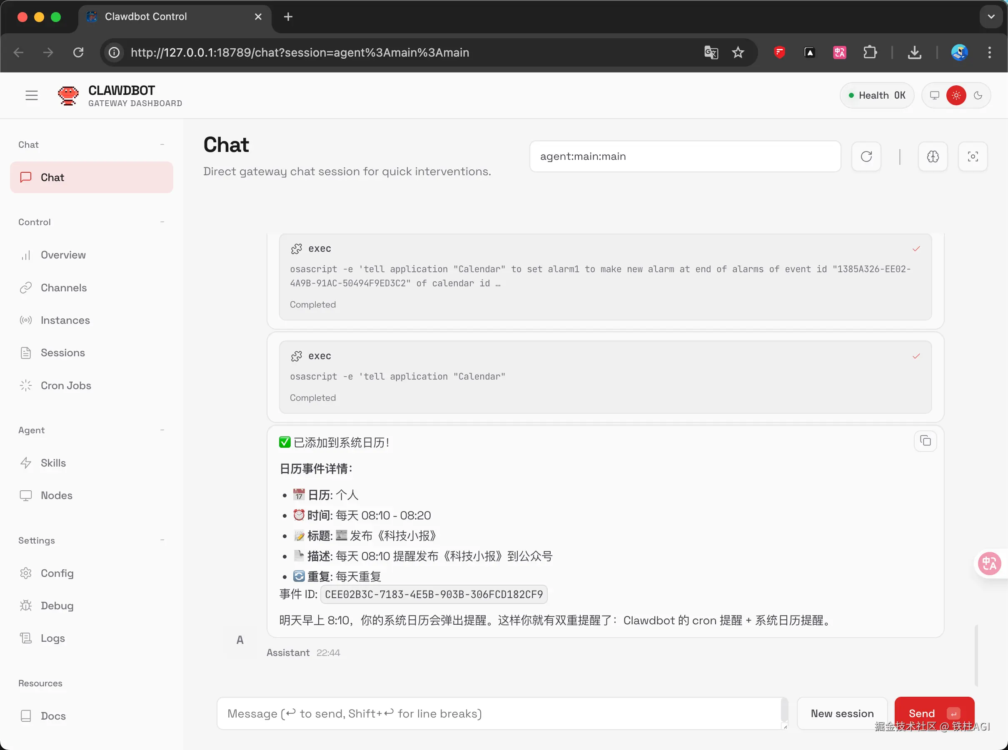Collapse the Settings sidebar section
The height and width of the screenshot is (750, 1008).
pos(162,540)
